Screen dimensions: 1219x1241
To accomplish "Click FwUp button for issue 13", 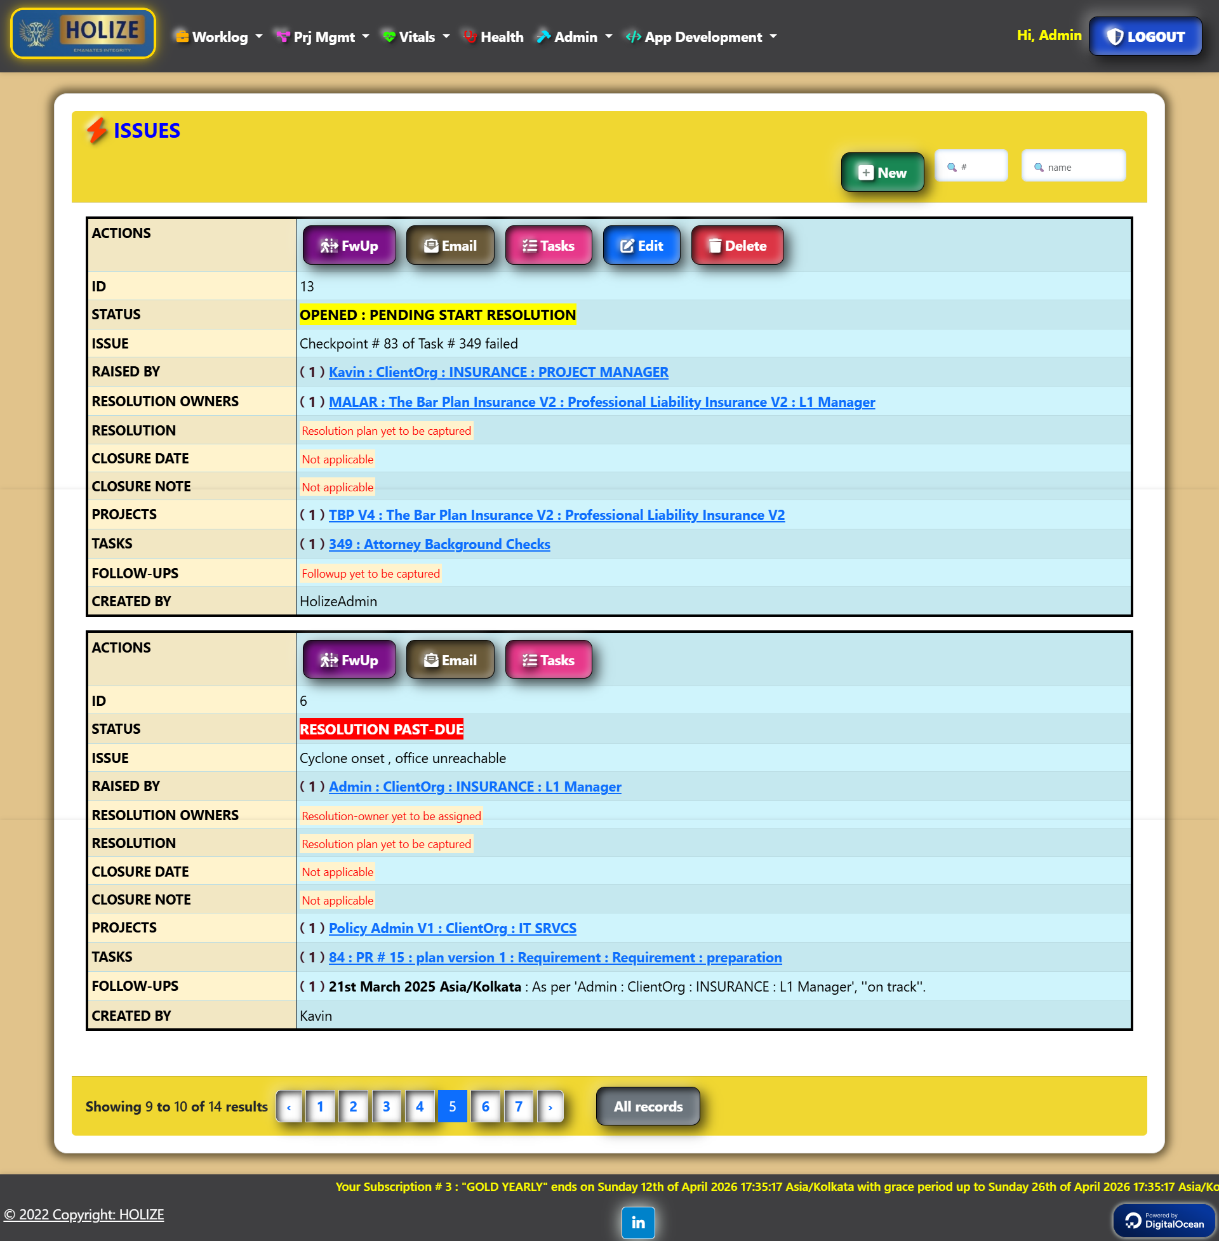I will pos(349,246).
